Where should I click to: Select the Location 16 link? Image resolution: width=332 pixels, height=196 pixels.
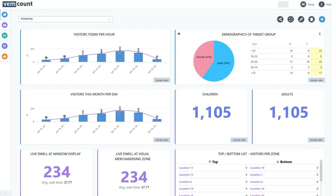click(x=257, y=189)
